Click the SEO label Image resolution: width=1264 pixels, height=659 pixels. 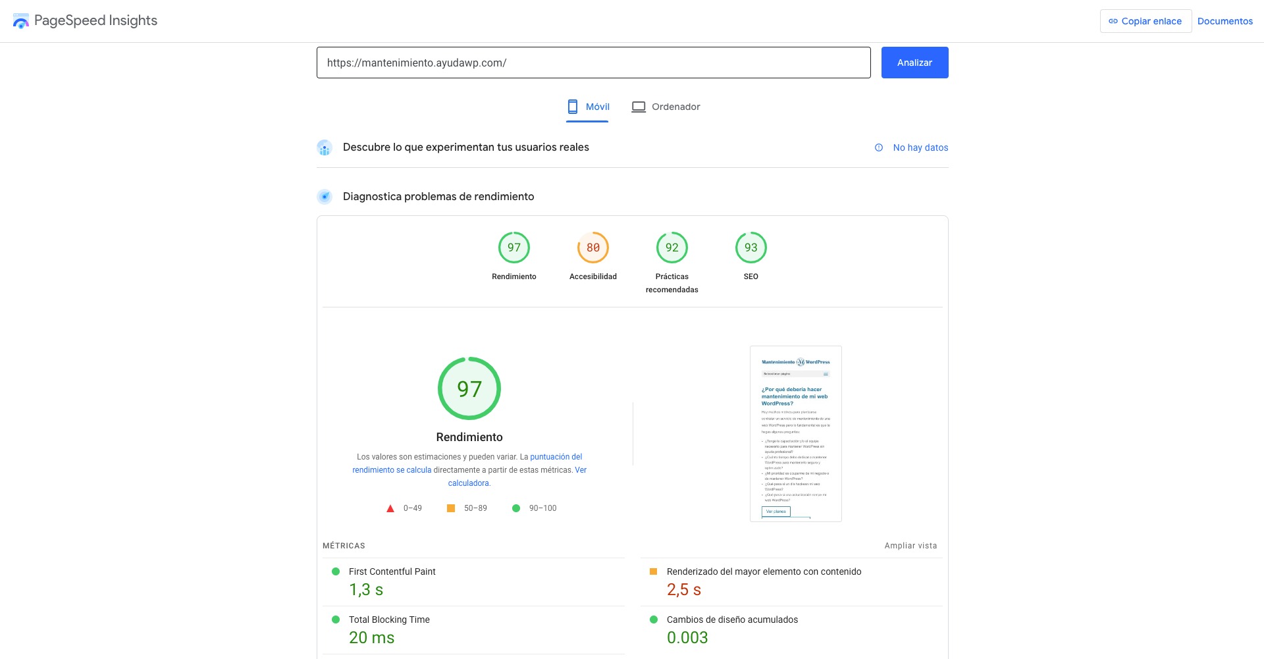pos(751,277)
